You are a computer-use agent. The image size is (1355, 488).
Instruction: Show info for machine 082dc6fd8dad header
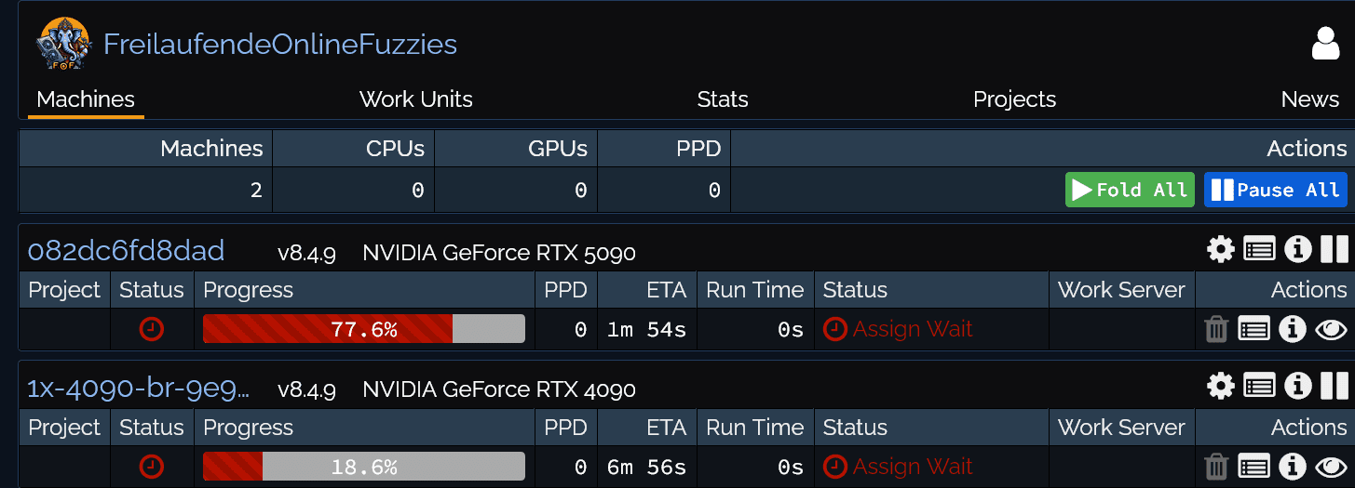[1297, 249]
